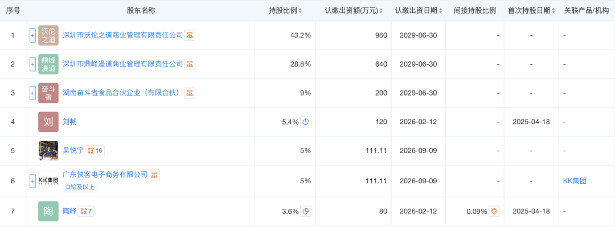
Task: Open 广东快客电子商务有限公司 link
Action: tap(105, 175)
